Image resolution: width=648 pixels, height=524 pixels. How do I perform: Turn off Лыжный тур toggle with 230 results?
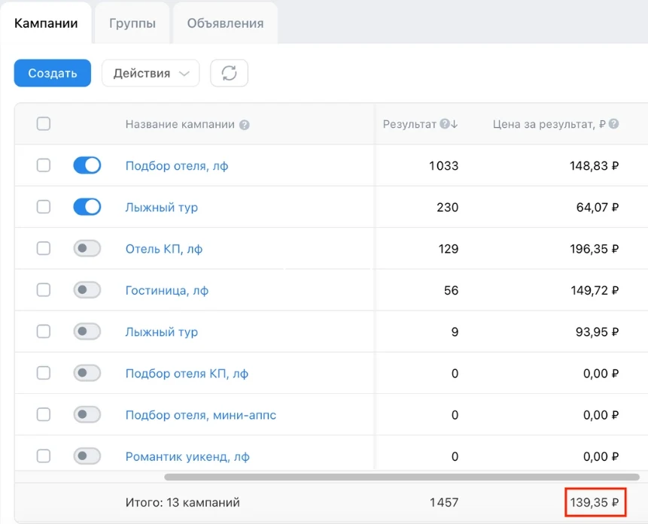click(87, 207)
